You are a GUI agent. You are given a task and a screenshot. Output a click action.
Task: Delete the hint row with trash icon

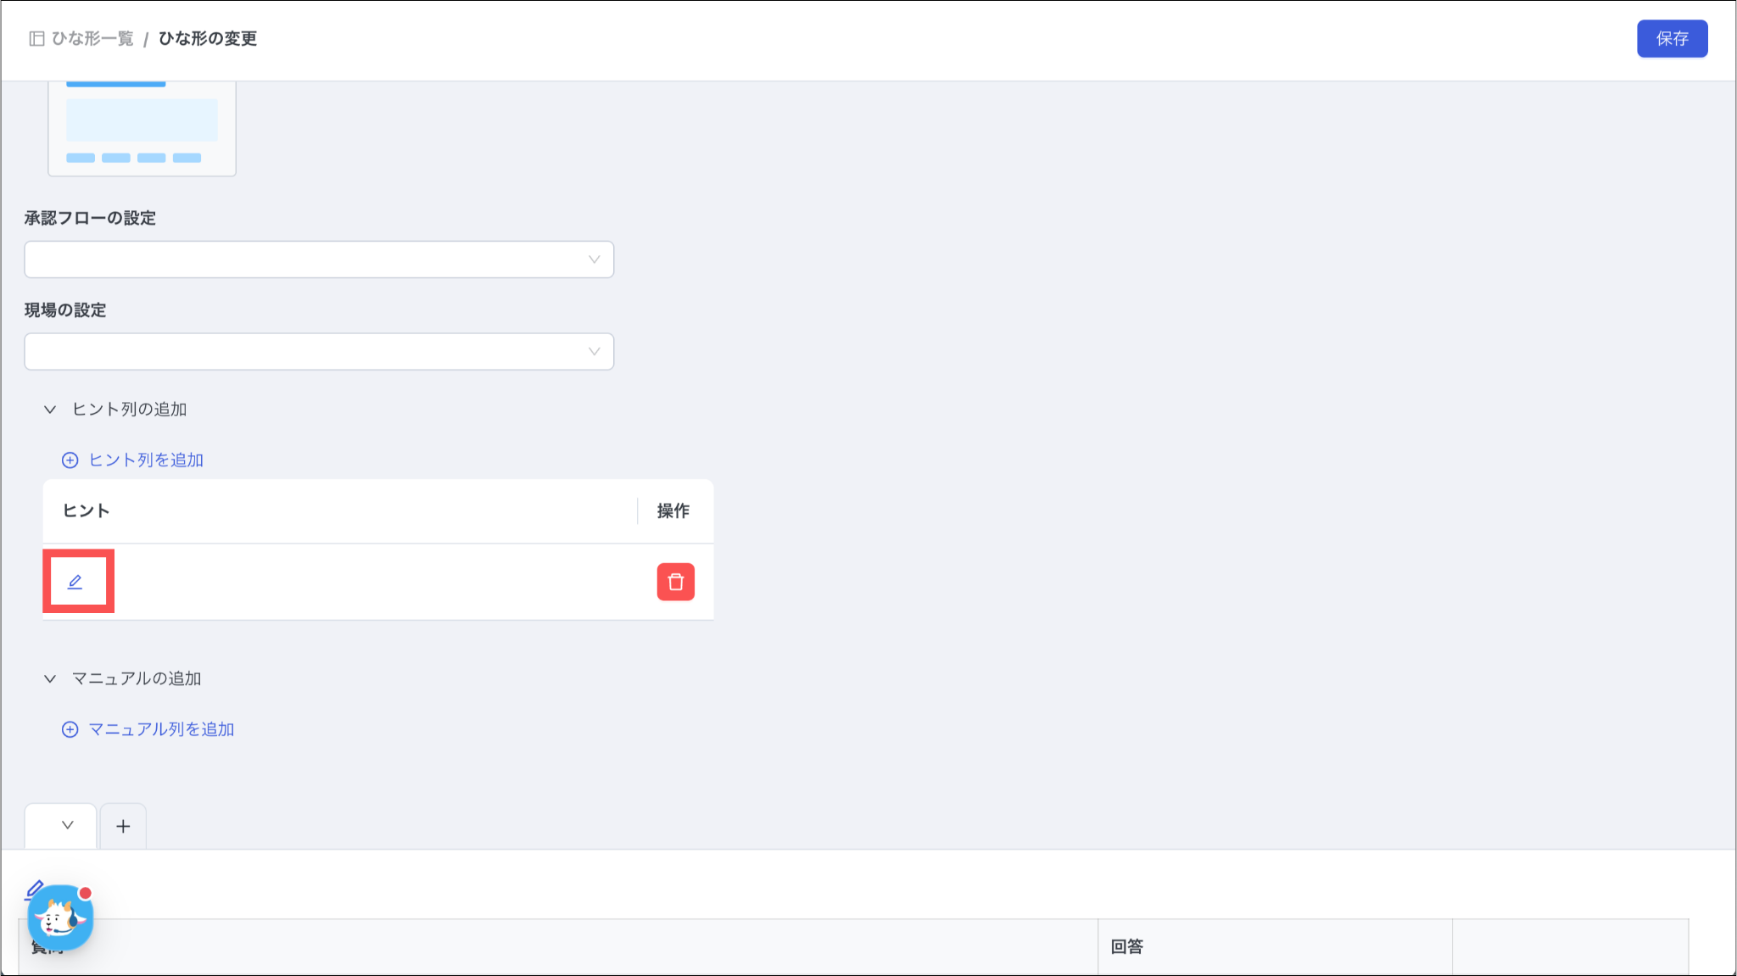tap(675, 582)
